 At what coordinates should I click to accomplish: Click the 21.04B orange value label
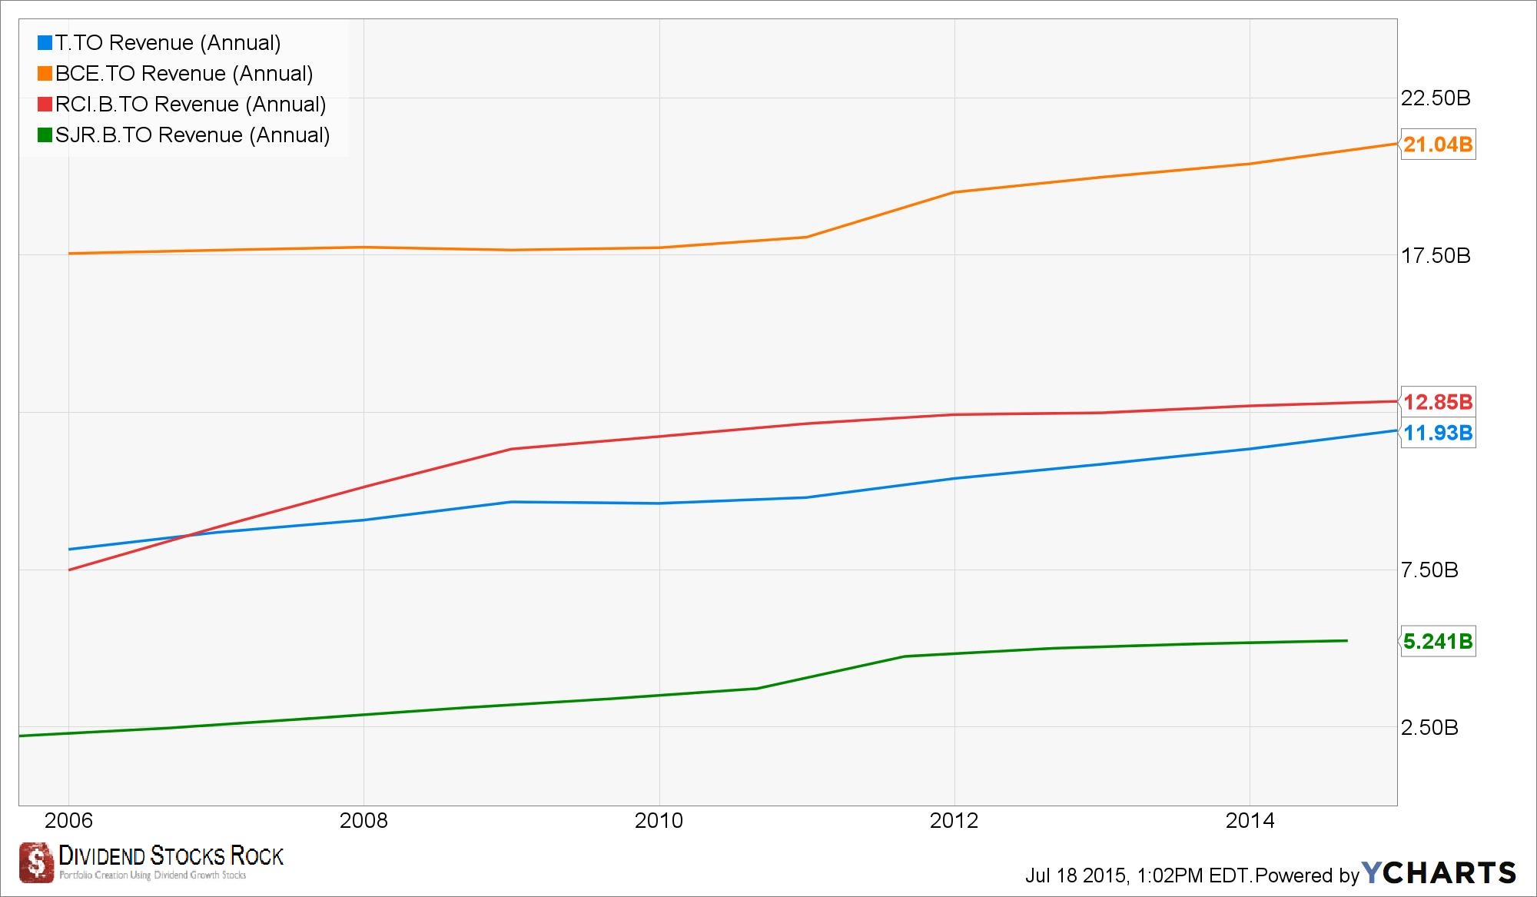(x=1437, y=145)
